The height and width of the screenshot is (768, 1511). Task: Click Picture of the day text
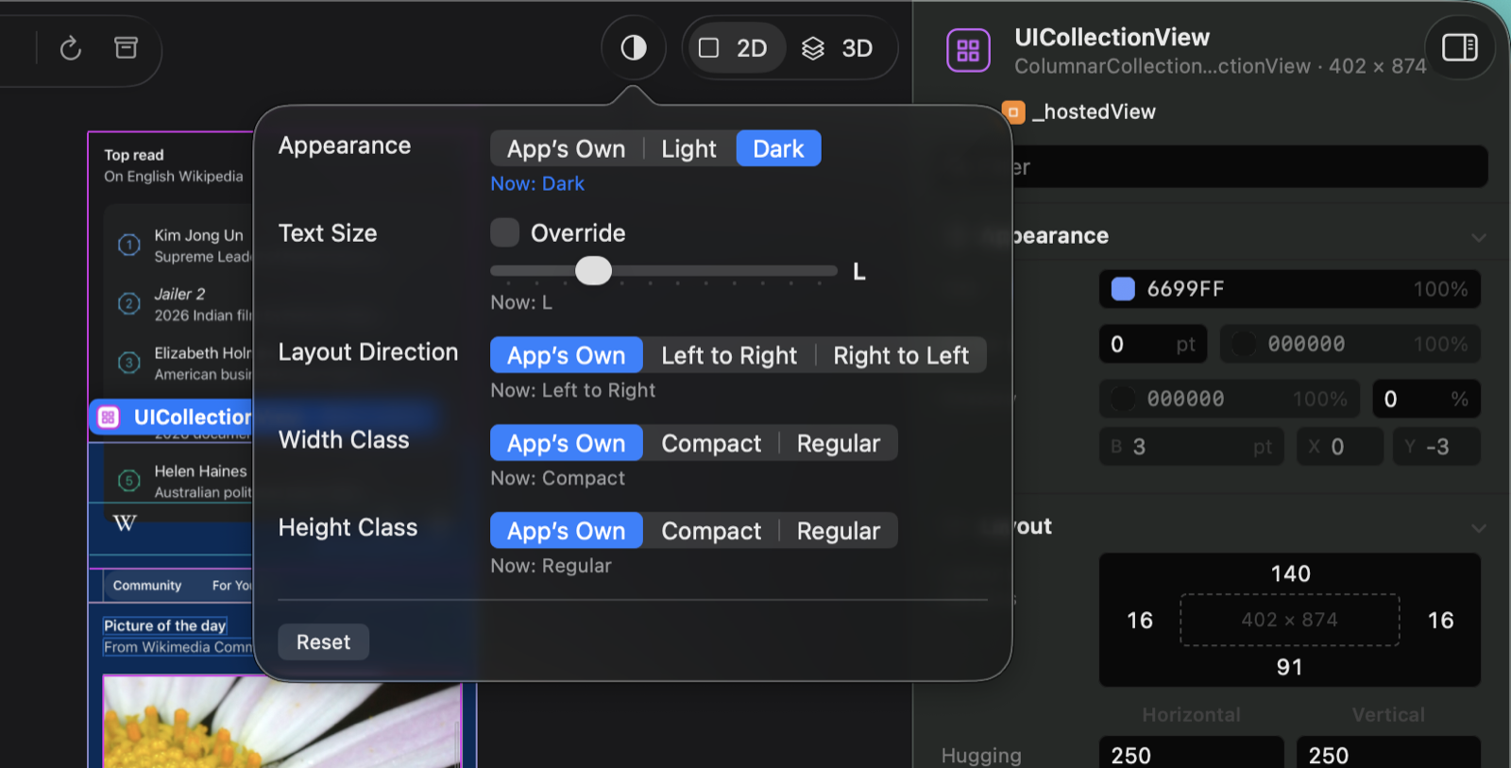coord(165,625)
